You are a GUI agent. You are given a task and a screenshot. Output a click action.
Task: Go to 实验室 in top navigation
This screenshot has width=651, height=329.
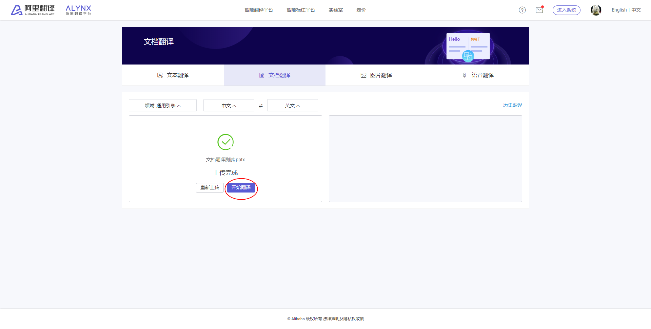pyautogui.click(x=336, y=10)
